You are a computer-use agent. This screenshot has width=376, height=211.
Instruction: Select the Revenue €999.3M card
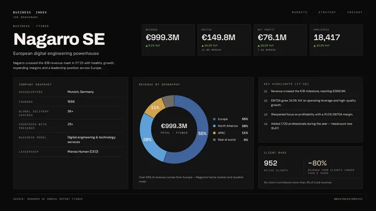(168, 40)
